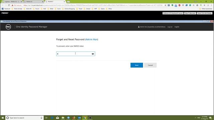Open the Coins bookmark folder
This screenshot has height=120, width=214.
tap(58, 9)
